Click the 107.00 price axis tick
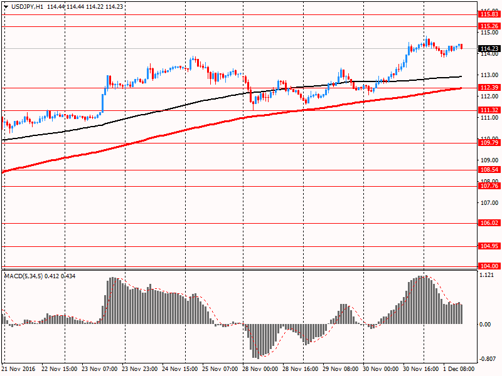The image size is (502, 376). tap(489, 202)
